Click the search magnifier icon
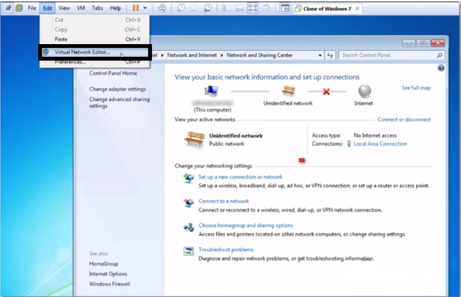 pyautogui.click(x=439, y=55)
